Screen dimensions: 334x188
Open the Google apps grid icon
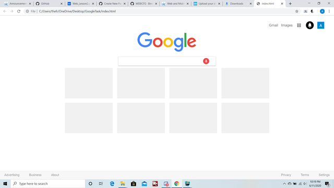pyautogui.click(x=299, y=26)
